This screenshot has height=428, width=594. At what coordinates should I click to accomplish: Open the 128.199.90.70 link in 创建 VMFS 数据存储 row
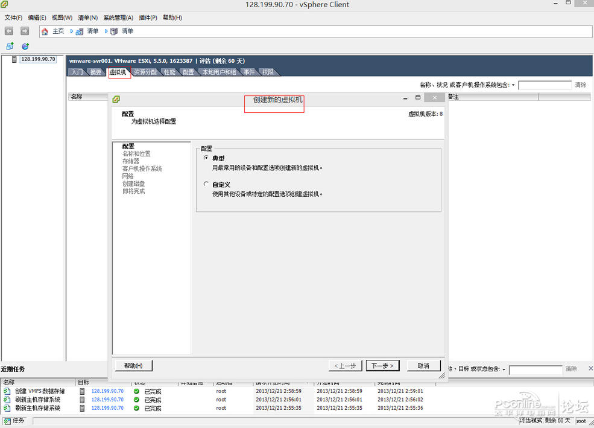pyautogui.click(x=107, y=391)
